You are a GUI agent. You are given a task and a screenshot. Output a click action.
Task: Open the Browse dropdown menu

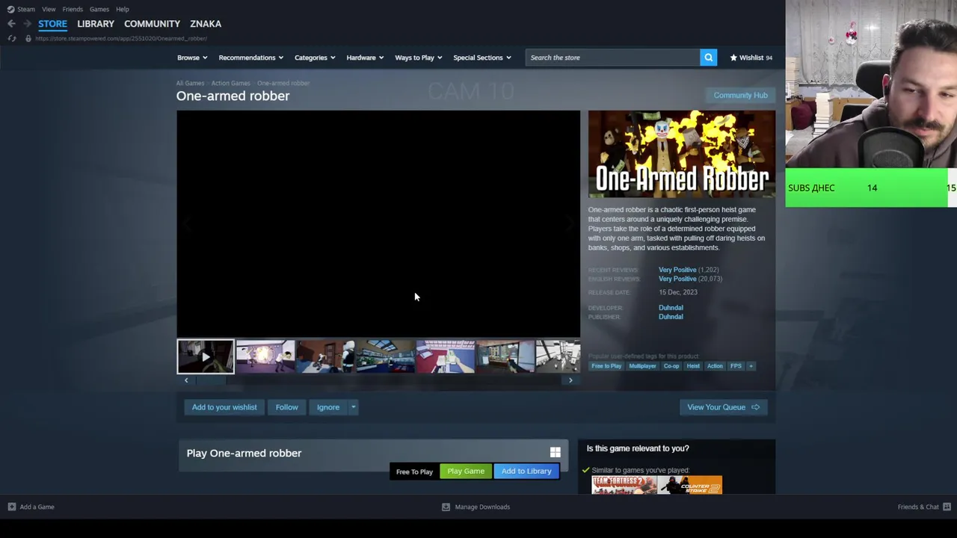192,58
